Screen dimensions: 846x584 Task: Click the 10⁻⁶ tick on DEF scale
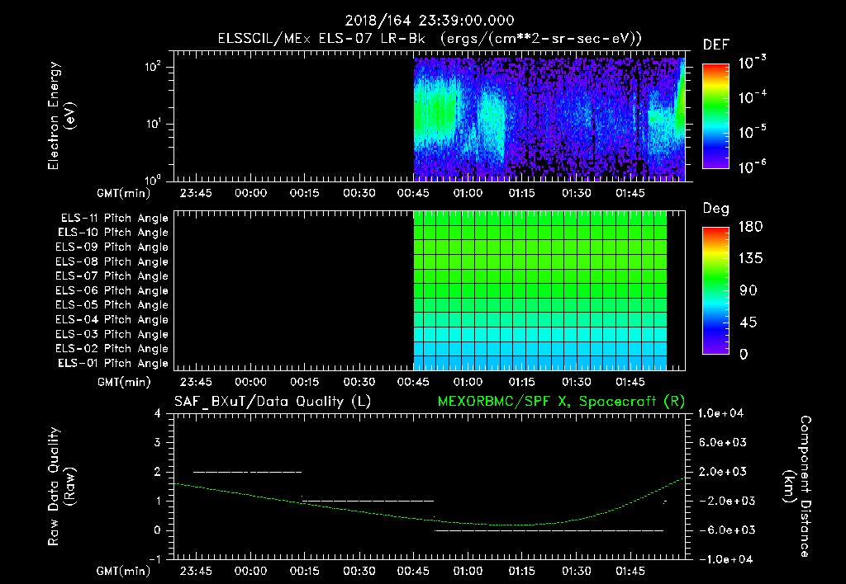click(x=752, y=167)
